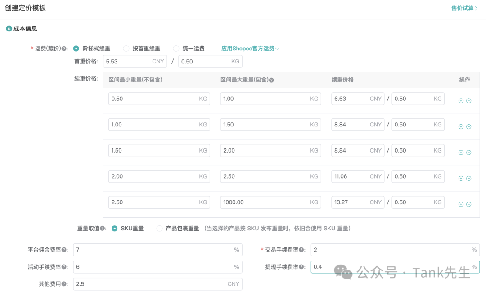Click 续重价格 field showing 13.27 CNY

[x=358, y=202]
